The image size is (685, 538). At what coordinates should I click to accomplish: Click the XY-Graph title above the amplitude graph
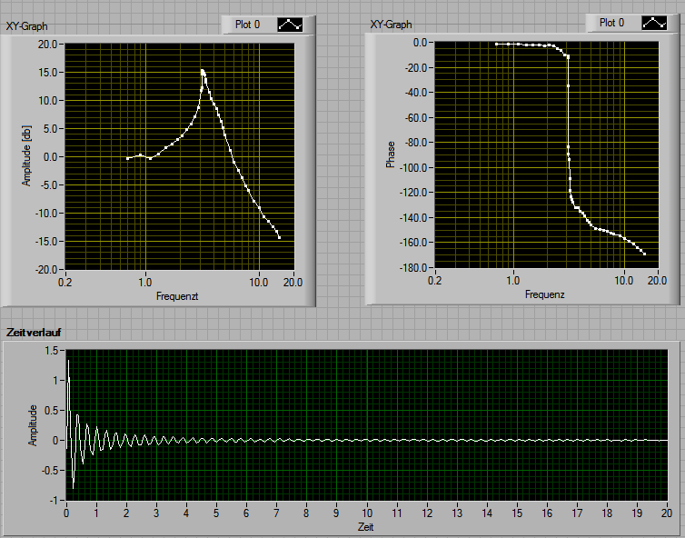pos(26,26)
